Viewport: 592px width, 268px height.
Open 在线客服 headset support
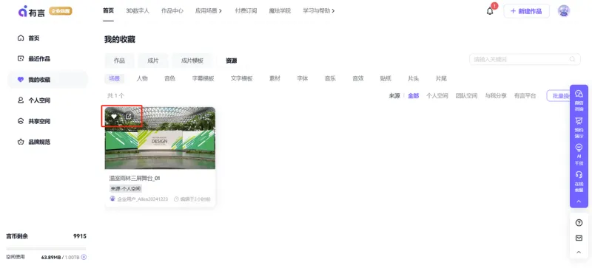579,182
